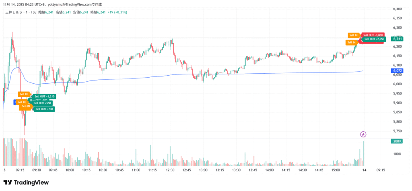Click the +19 (+0.31%) price change text
Screen dimensions: 412x191
117,12
